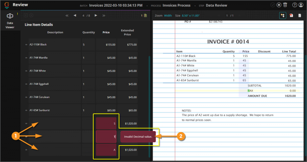Click the row handle for A2-110# Black
Screen dimensions: 307x162
pyautogui.click(x=26, y=45)
